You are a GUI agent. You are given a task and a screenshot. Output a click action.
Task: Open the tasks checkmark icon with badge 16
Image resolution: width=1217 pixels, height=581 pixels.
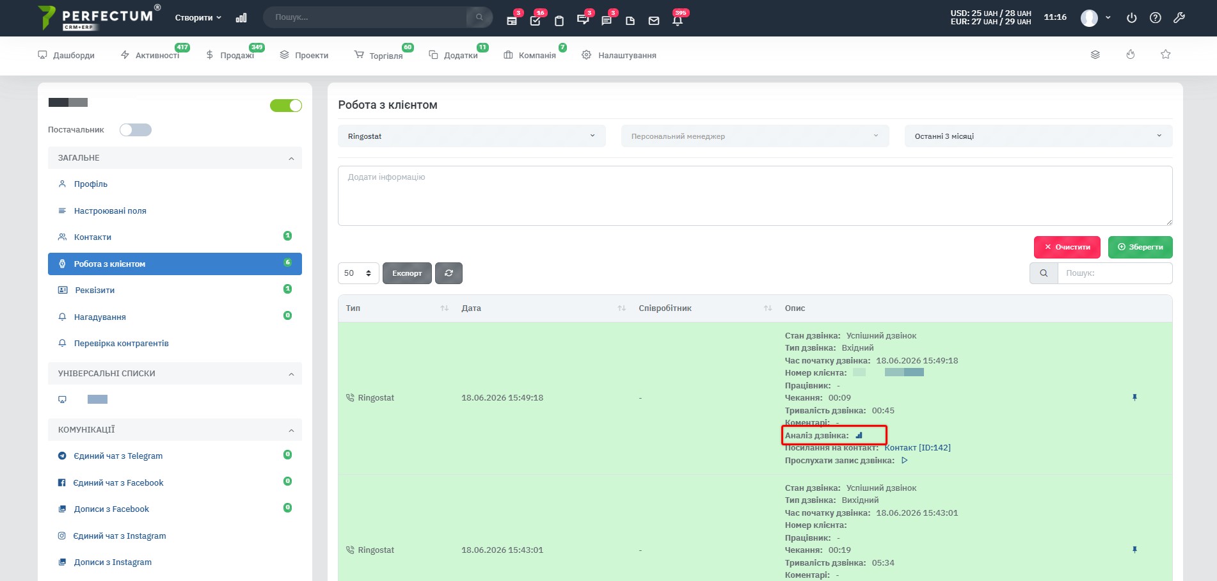pos(536,20)
